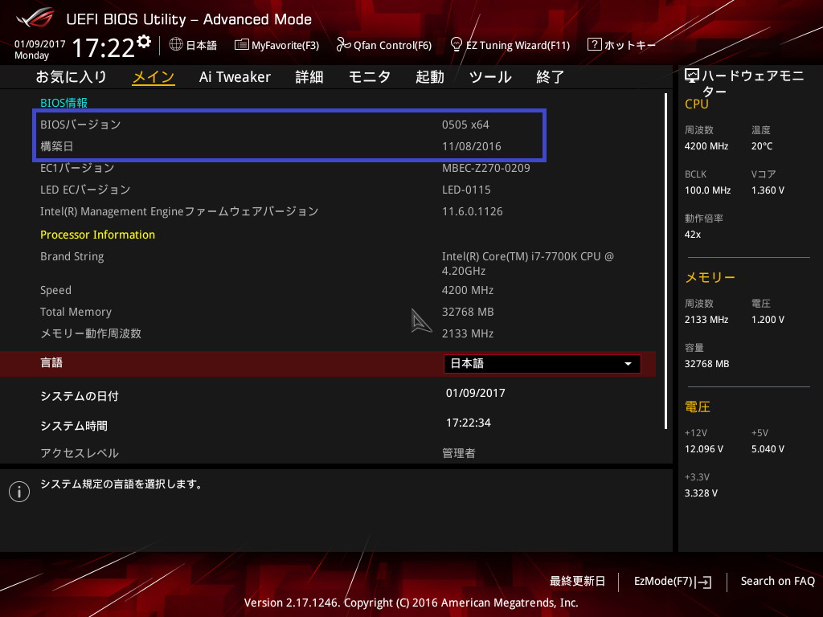Click the main panel vertical scrollbar
Viewport: 823px width, 617px height.
point(665,261)
